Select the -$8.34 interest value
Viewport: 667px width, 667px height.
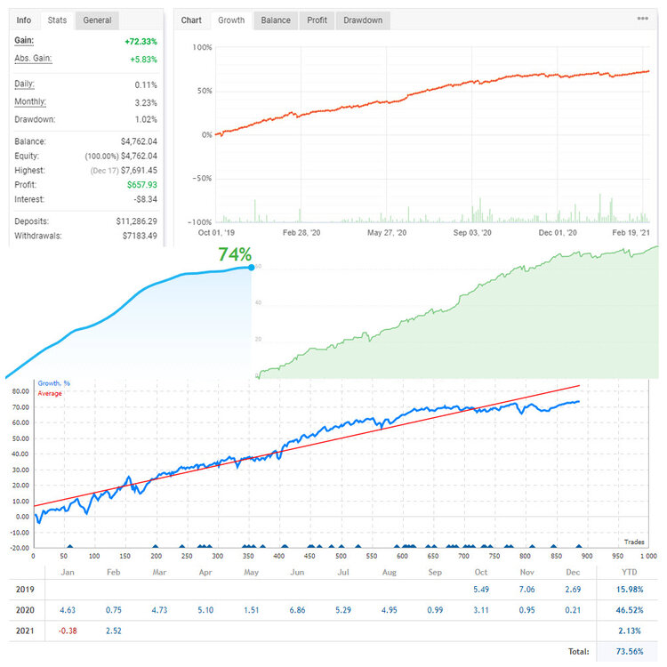pyautogui.click(x=146, y=199)
